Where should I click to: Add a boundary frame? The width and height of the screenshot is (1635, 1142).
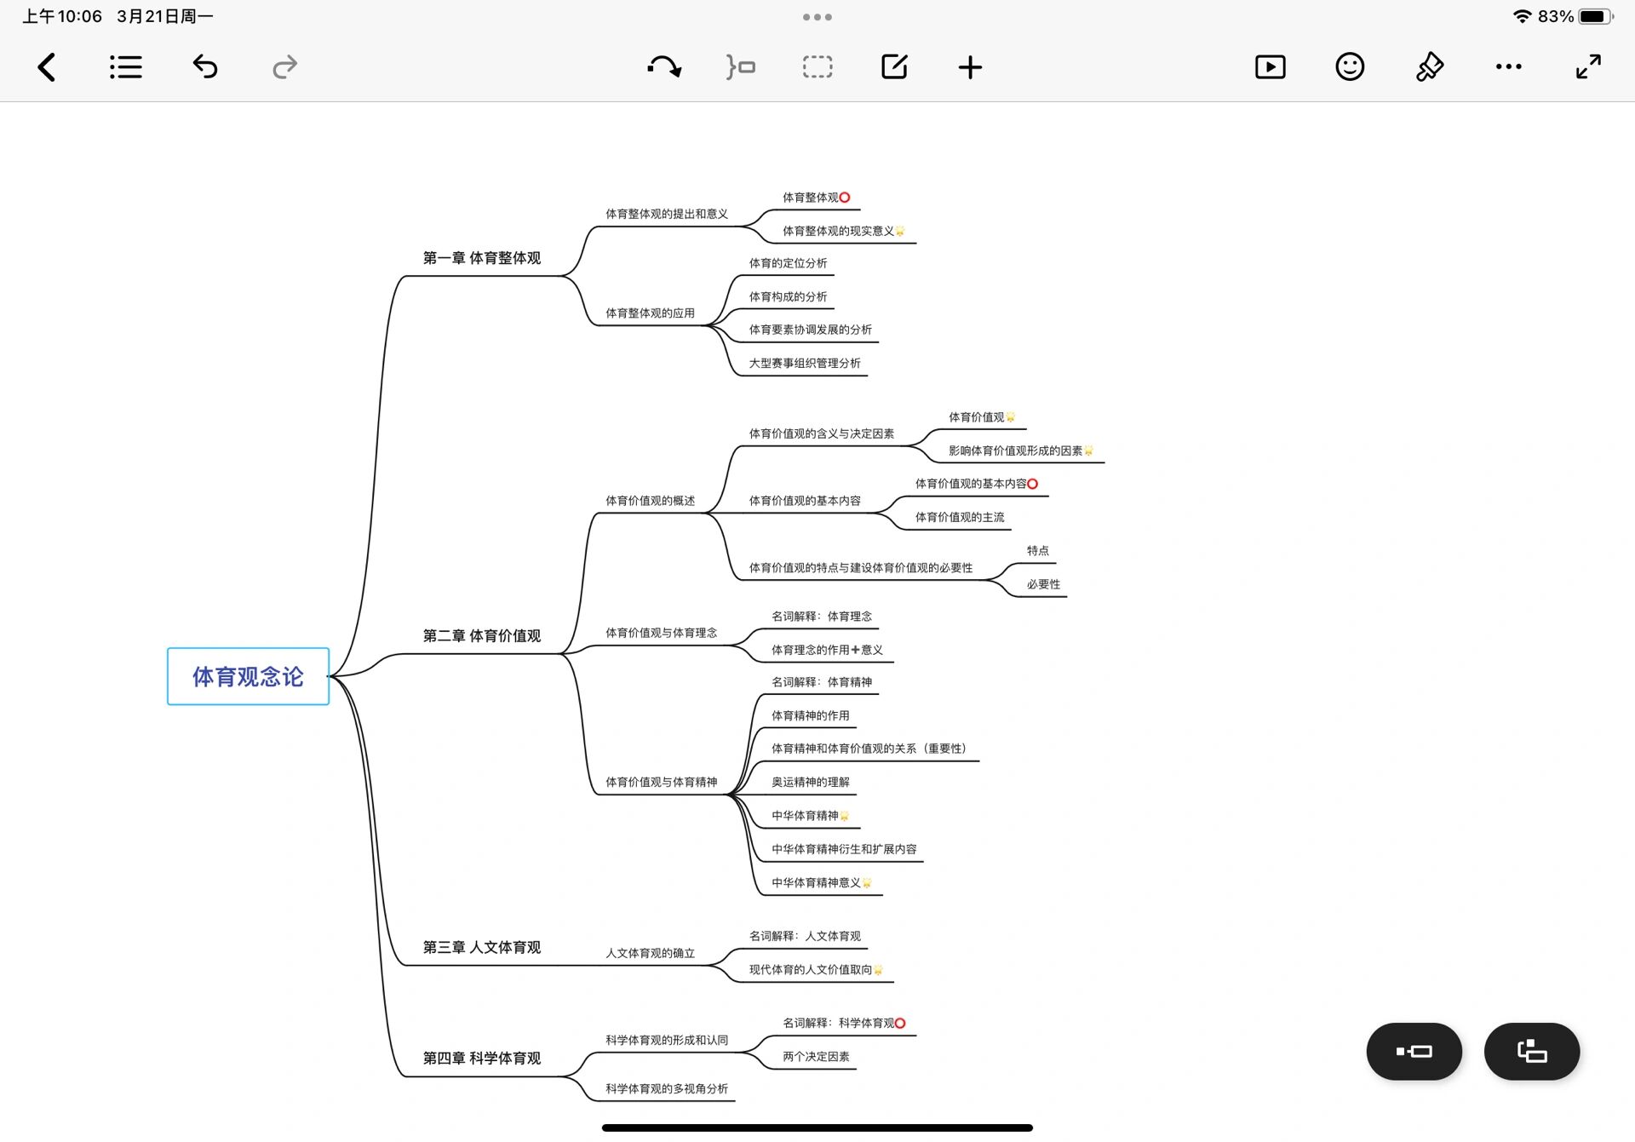[817, 66]
